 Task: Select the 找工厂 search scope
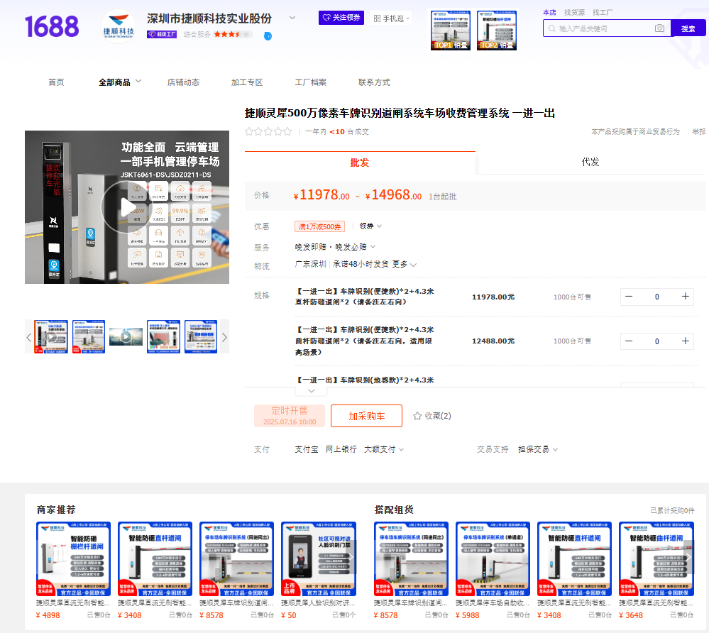(603, 12)
